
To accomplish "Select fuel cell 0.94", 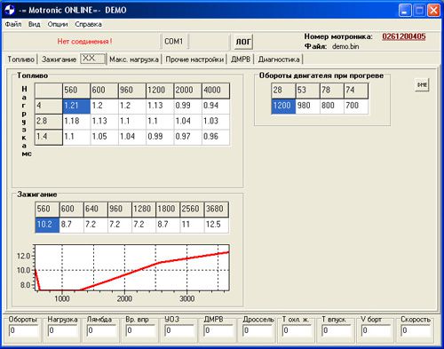I will [216, 106].
